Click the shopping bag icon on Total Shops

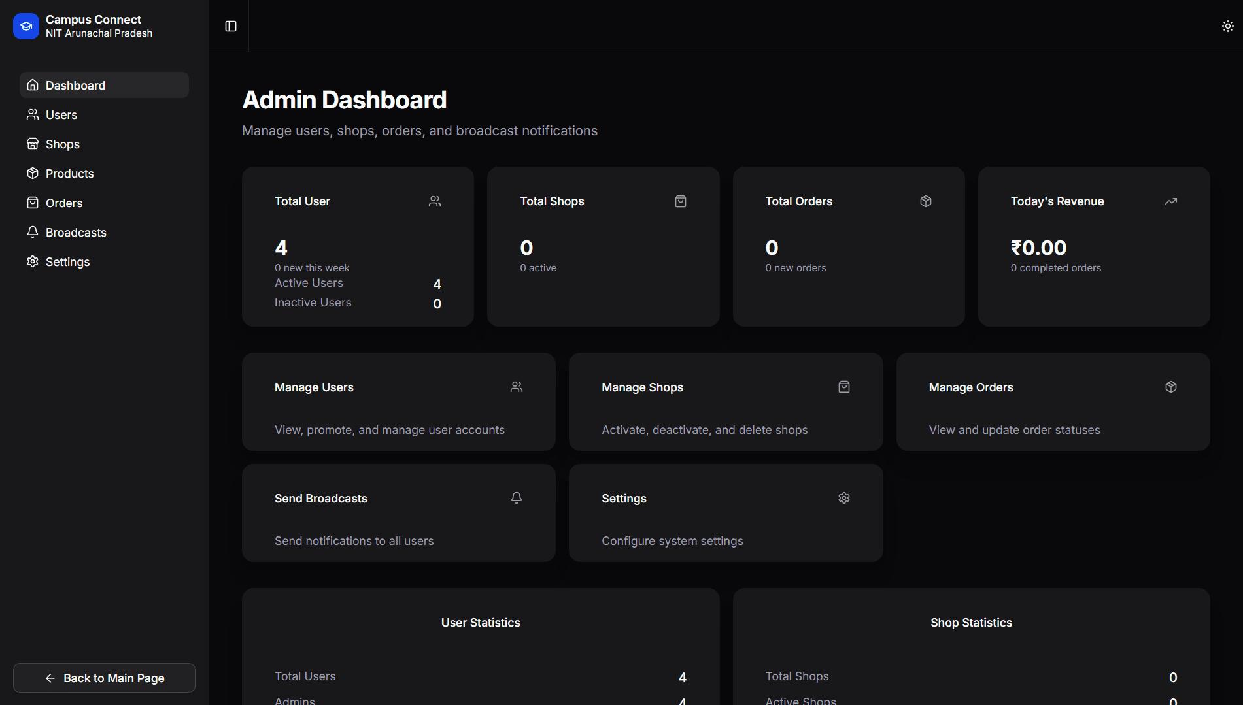[x=680, y=201]
